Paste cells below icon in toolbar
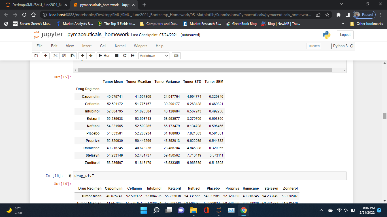Viewport: 387px width, 217px height. pyautogui.click(x=73, y=56)
